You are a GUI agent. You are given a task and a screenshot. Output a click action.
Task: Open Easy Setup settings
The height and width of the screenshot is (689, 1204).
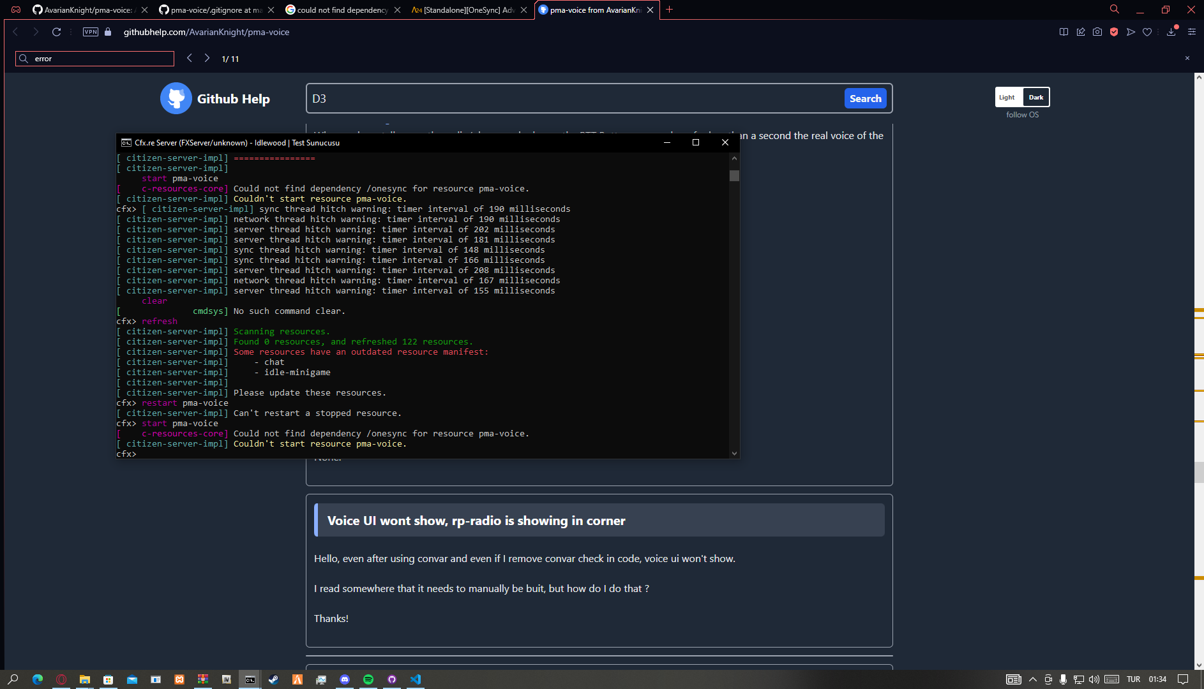(1191, 32)
